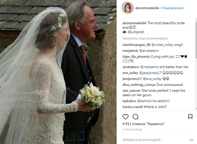Open more options three-dot menu
197x144 pixels.
[191, 140]
